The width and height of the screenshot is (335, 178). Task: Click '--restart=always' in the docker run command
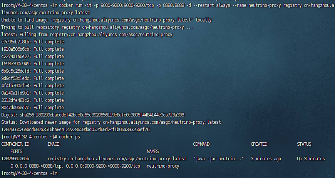coord(211,5)
